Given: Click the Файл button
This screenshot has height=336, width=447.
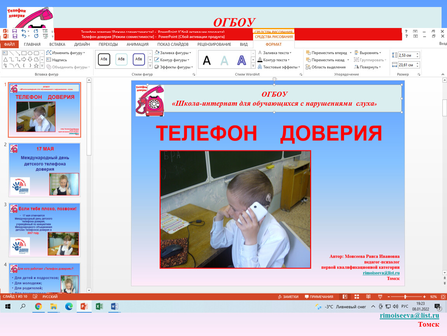Looking at the screenshot, I should click(x=9, y=44).
